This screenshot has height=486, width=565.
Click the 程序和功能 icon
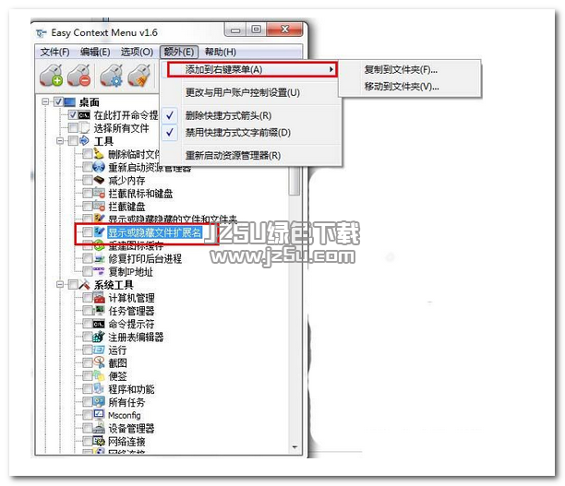click(99, 388)
